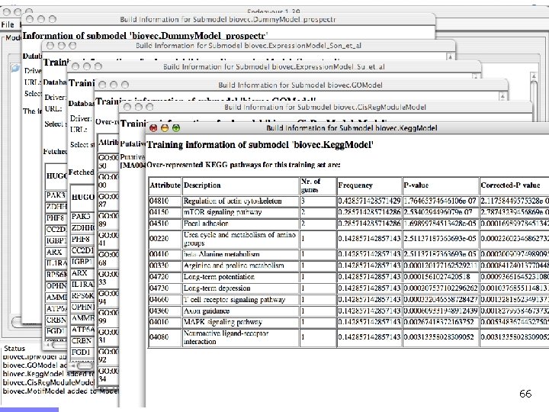
Task: Click the 'Description' column header
Action: [240, 185]
